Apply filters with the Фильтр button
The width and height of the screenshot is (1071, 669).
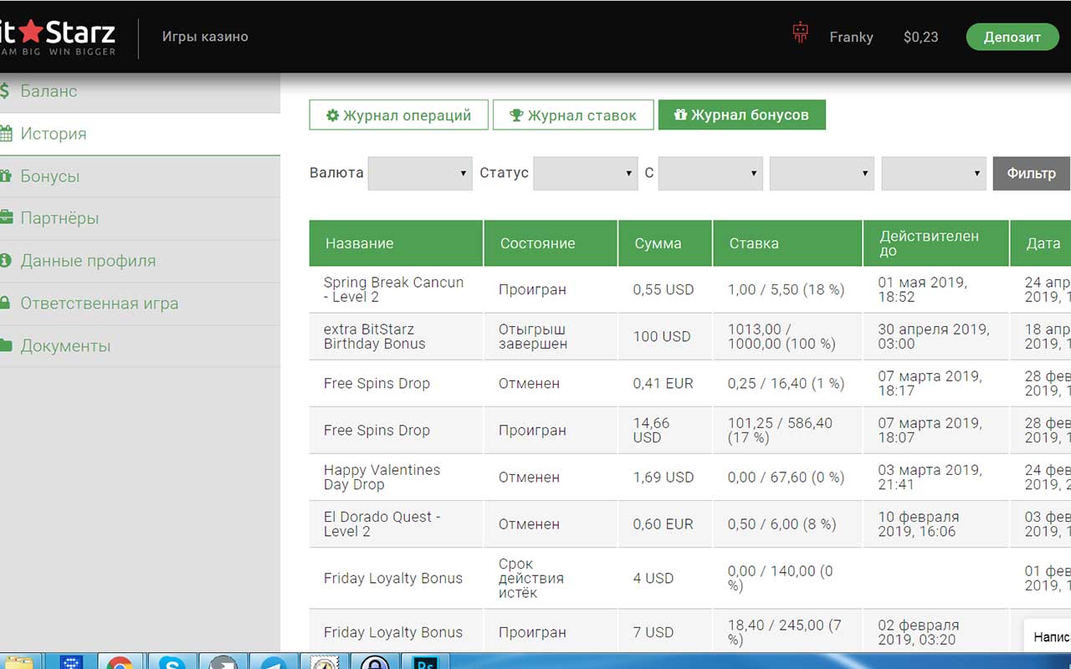1031,173
